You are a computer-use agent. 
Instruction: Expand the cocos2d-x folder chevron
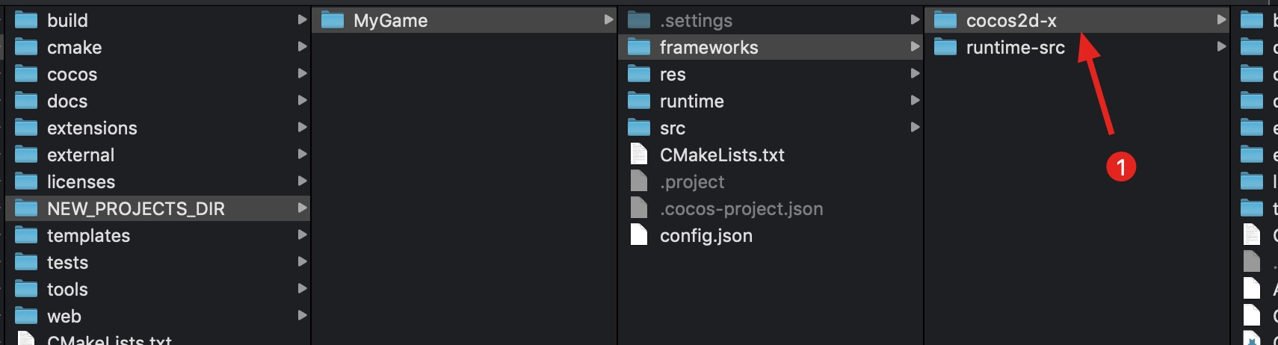1221,20
